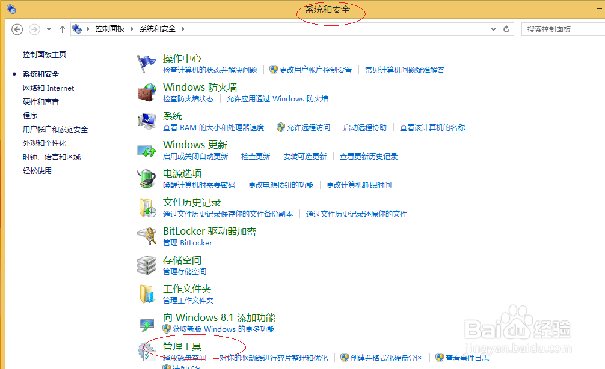
Task: Expand the address bar history dropdown
Action: [x=493, y=29]
